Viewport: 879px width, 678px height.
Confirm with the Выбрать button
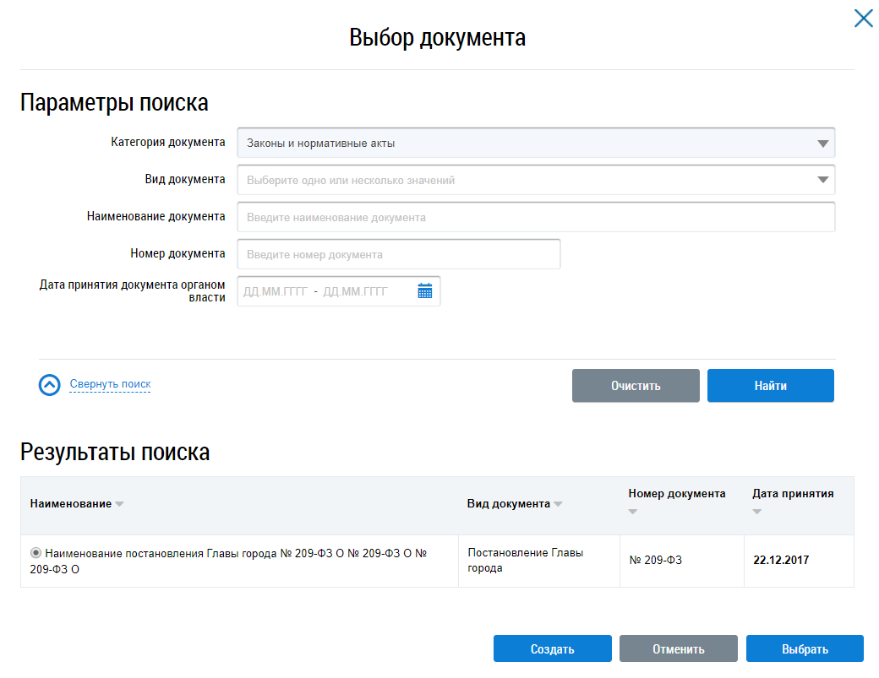point(804,649)
